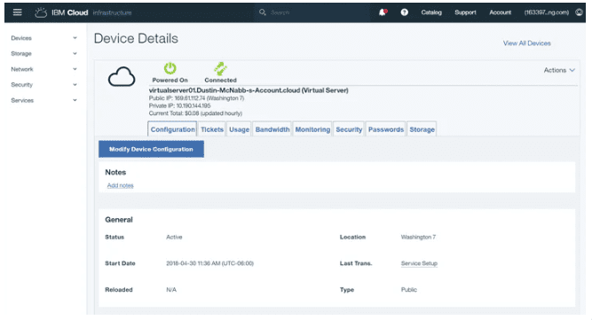This screenshot has width=592, height=320.
Task: Click the 'Active' status value
Action: tap(174, 237)
